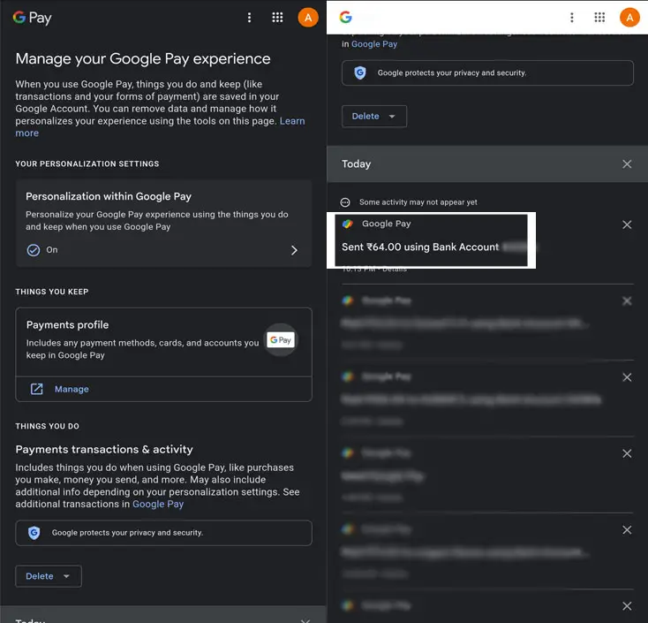Open Manage payments profile link
Screen dimensions: 648x623
[x=72, y=390]
